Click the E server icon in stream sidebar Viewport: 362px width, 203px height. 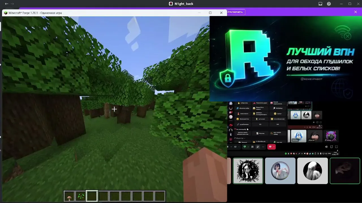point(231,135)
